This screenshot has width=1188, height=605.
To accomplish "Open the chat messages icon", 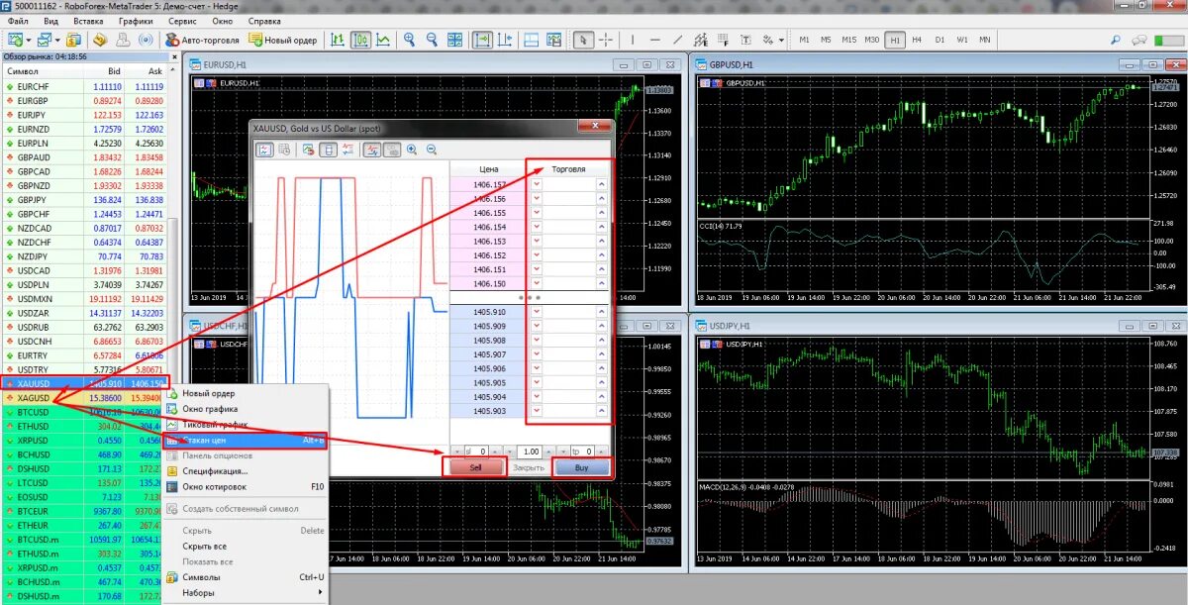I will (1139, 40).
